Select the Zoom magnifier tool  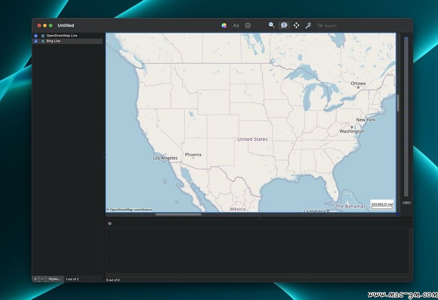[x=272, y=25]
